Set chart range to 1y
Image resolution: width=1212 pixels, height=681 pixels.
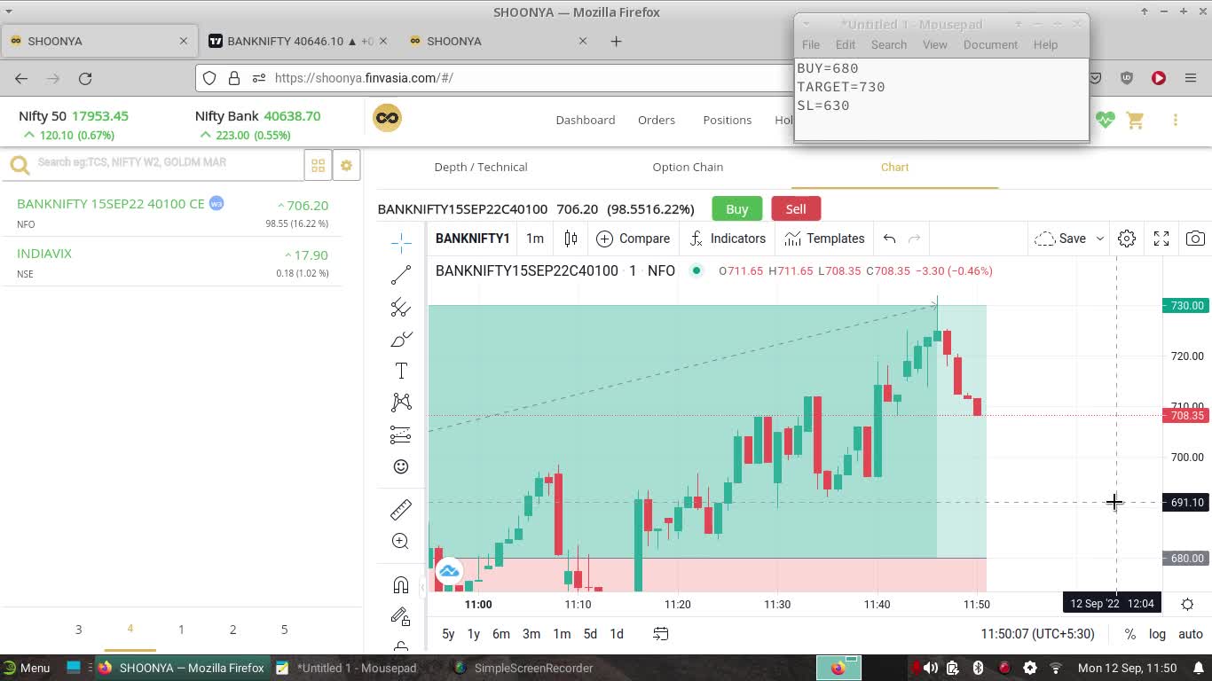pyautogui.click(x=474, y=634)
